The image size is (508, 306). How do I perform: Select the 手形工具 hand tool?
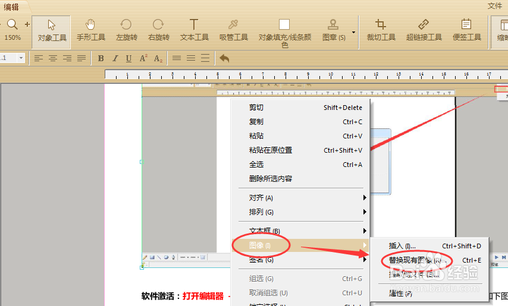click(x=90, y=30)
